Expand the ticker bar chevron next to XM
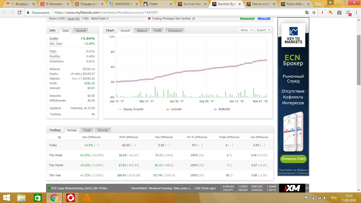This screenshot has width=361, height=203. pyautogui.click(x=307, y=188)
